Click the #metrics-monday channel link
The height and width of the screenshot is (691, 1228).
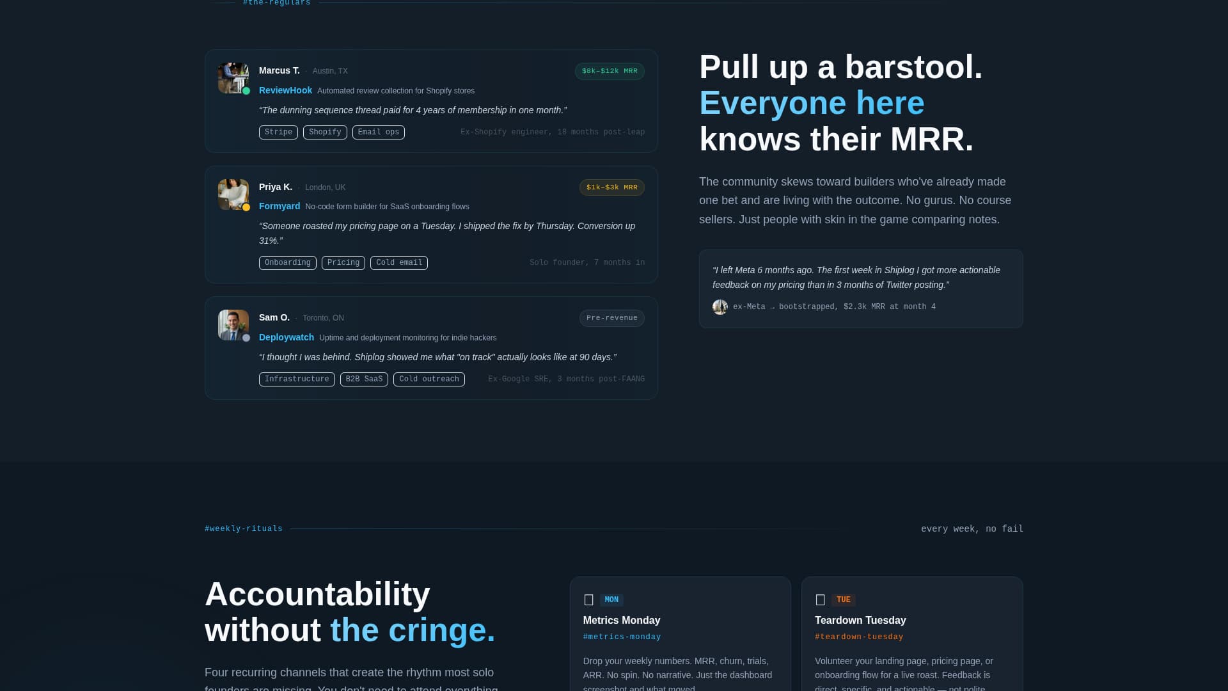click(x=622, y=637)
